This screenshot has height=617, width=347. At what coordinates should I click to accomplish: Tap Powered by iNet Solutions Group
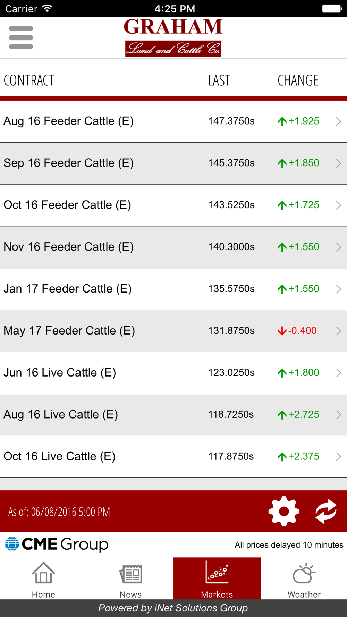tap(173, 608)
